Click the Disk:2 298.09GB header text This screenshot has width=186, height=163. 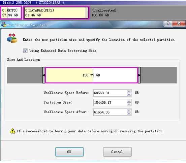pos(17,3)
